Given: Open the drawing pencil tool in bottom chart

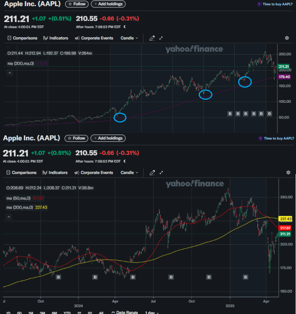Looking at the screenshot, I should (x=152, y=173).
